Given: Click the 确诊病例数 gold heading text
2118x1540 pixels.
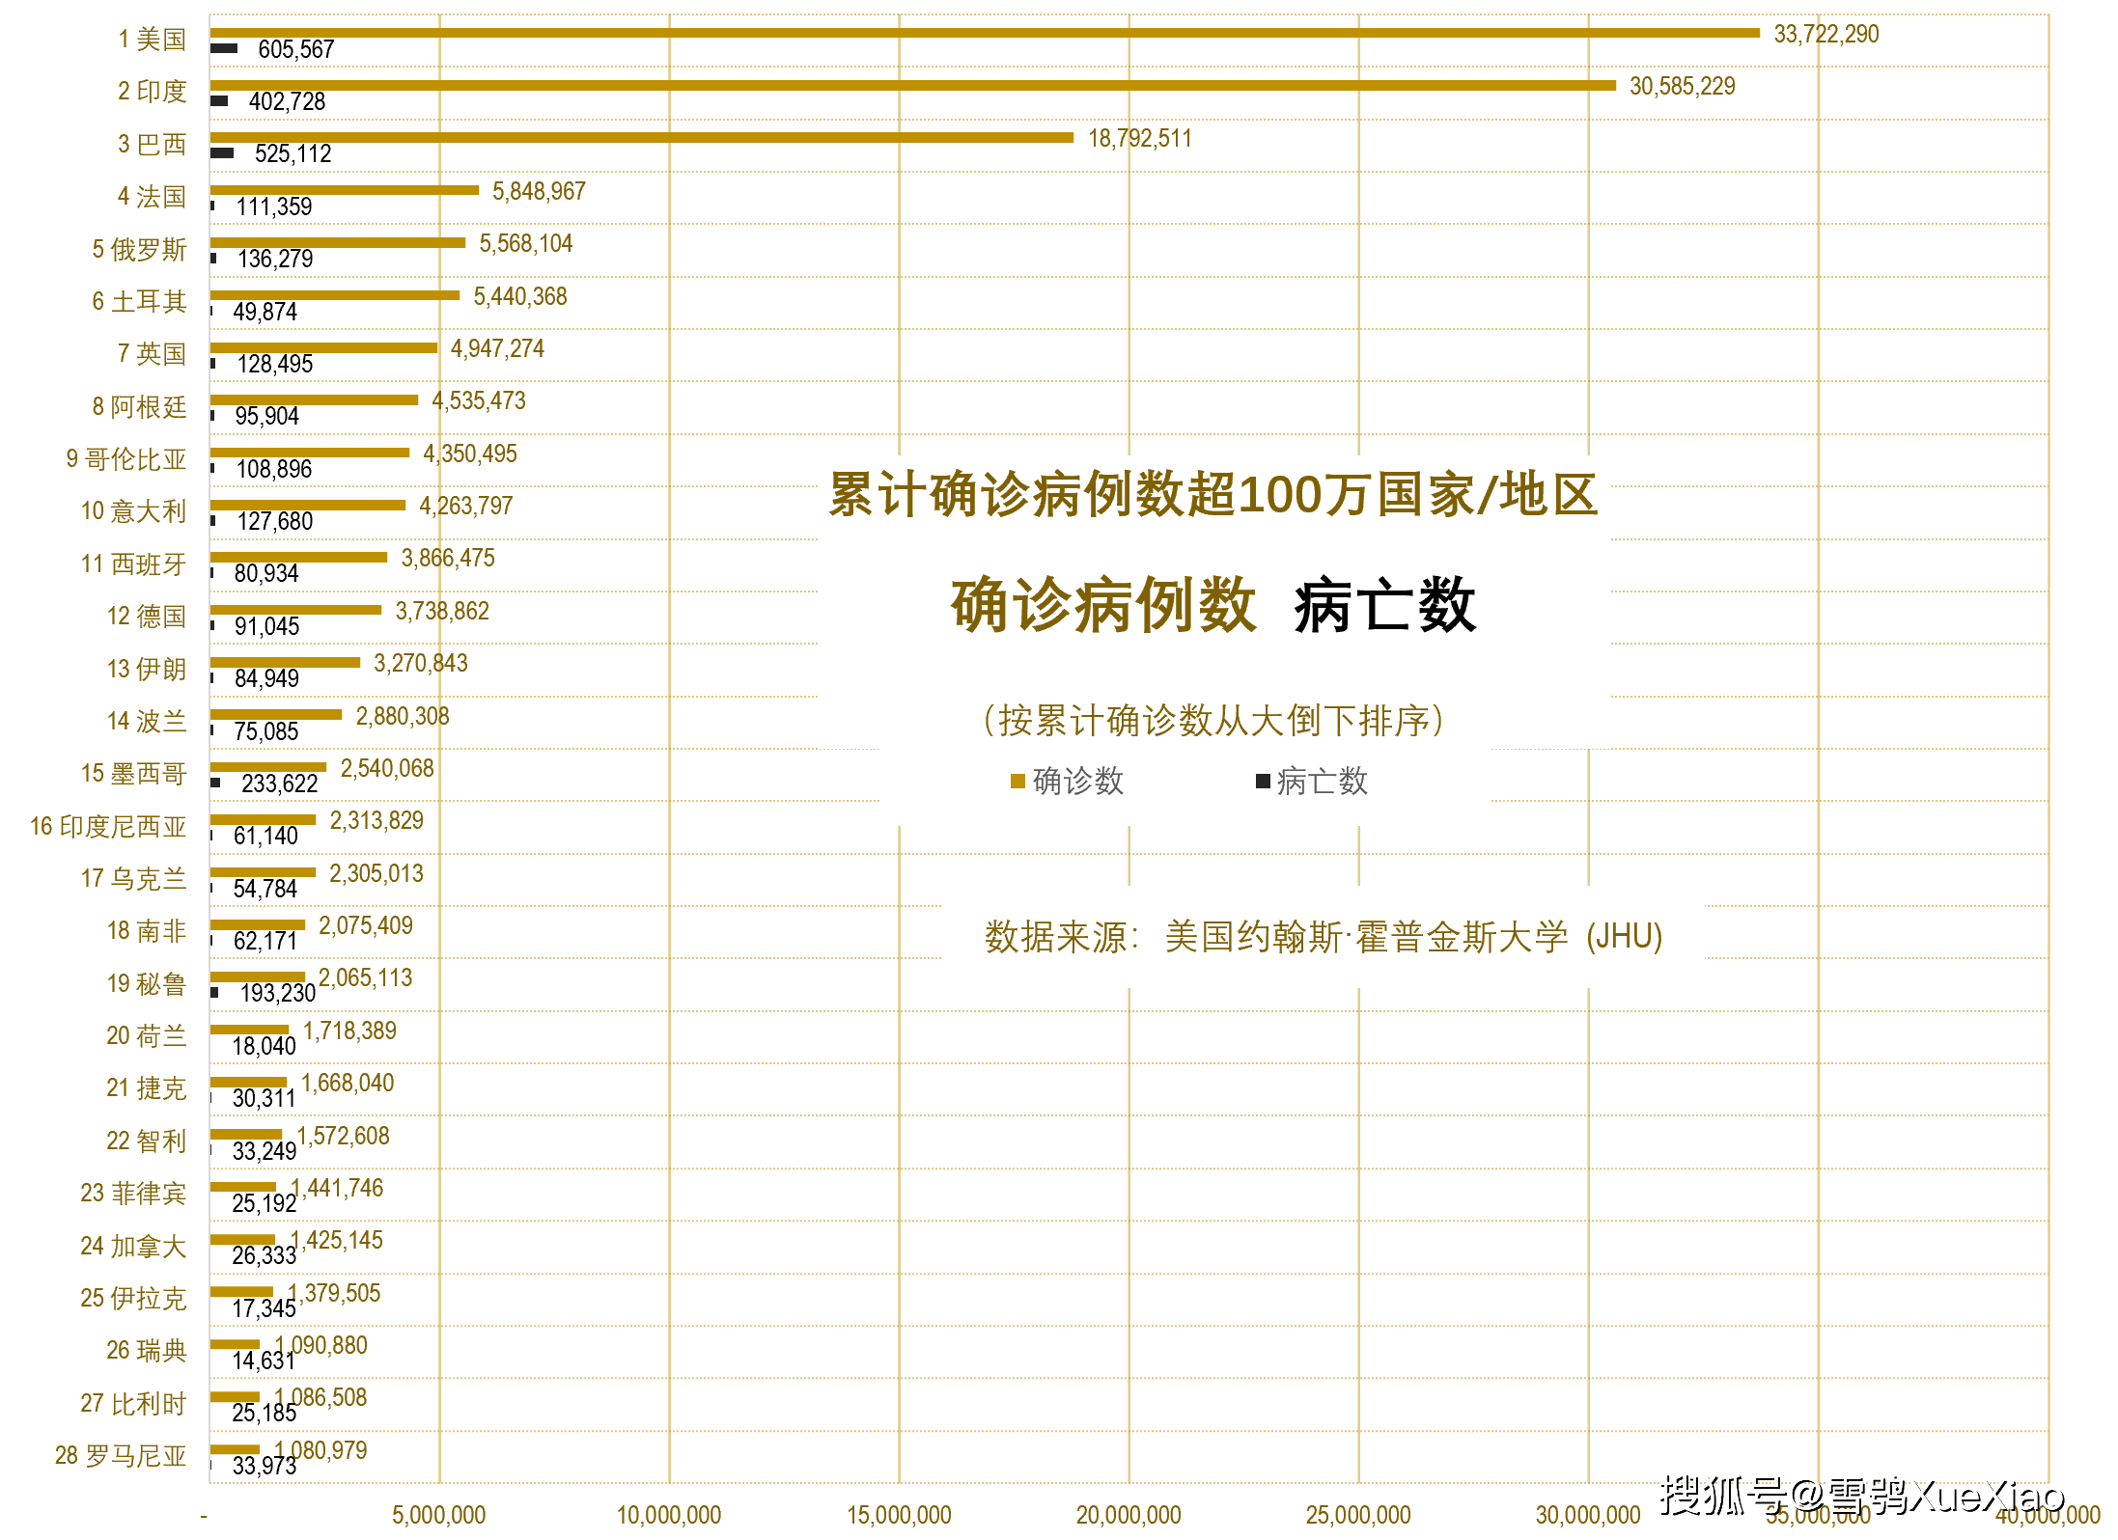Looking at the screenshot, I should [1103, 605].
